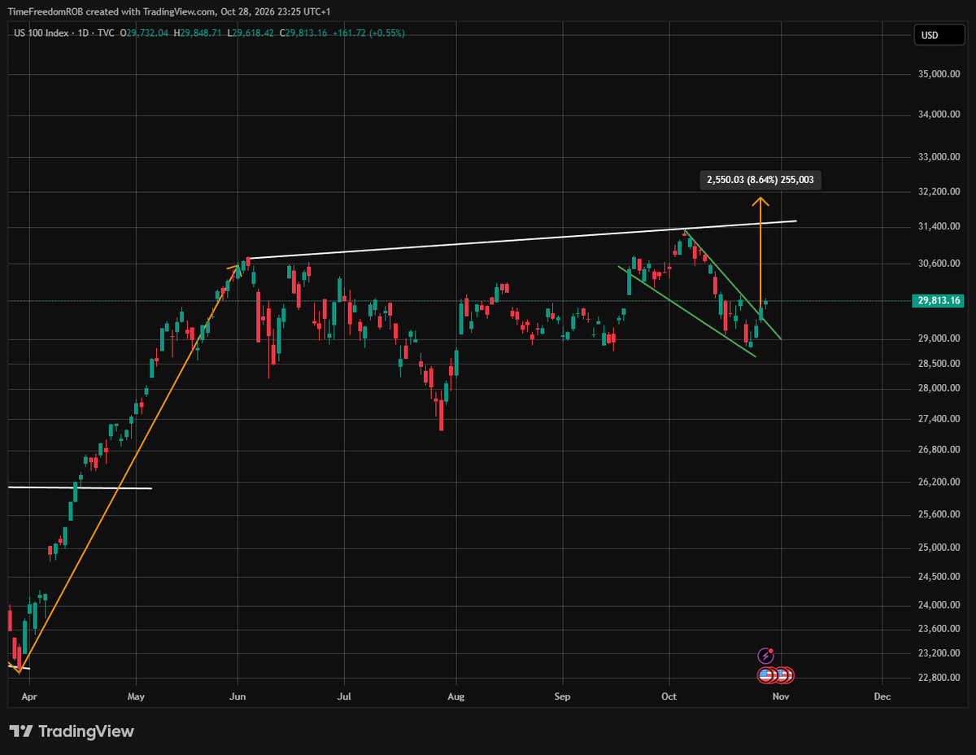
Task: Open the fully visible US flag event marker
Action: (765, 675)
